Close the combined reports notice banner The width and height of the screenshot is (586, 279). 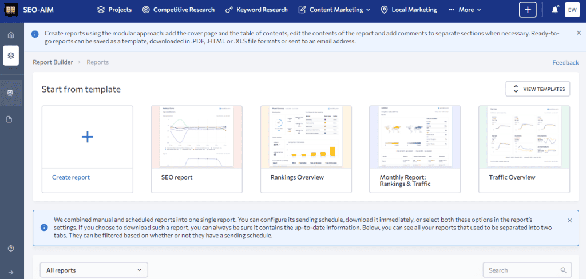pyautogui.click(x=569, y=220)
